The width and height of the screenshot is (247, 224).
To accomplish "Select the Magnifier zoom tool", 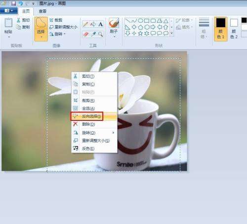I will pos(100,34).
